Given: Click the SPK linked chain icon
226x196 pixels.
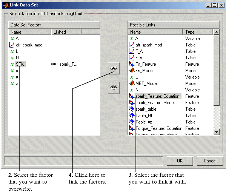Looking at the screenshot, I should (x=54, y=64).
